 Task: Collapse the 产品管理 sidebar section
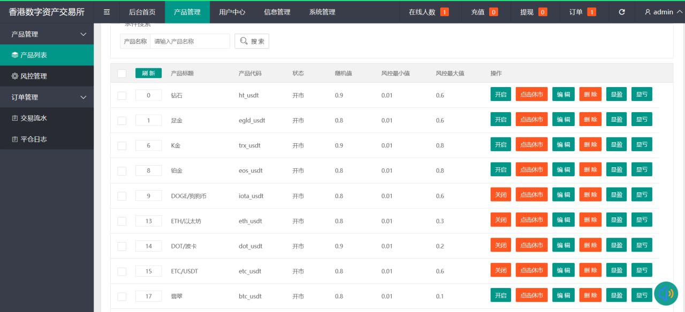click(x=83, y=34)
